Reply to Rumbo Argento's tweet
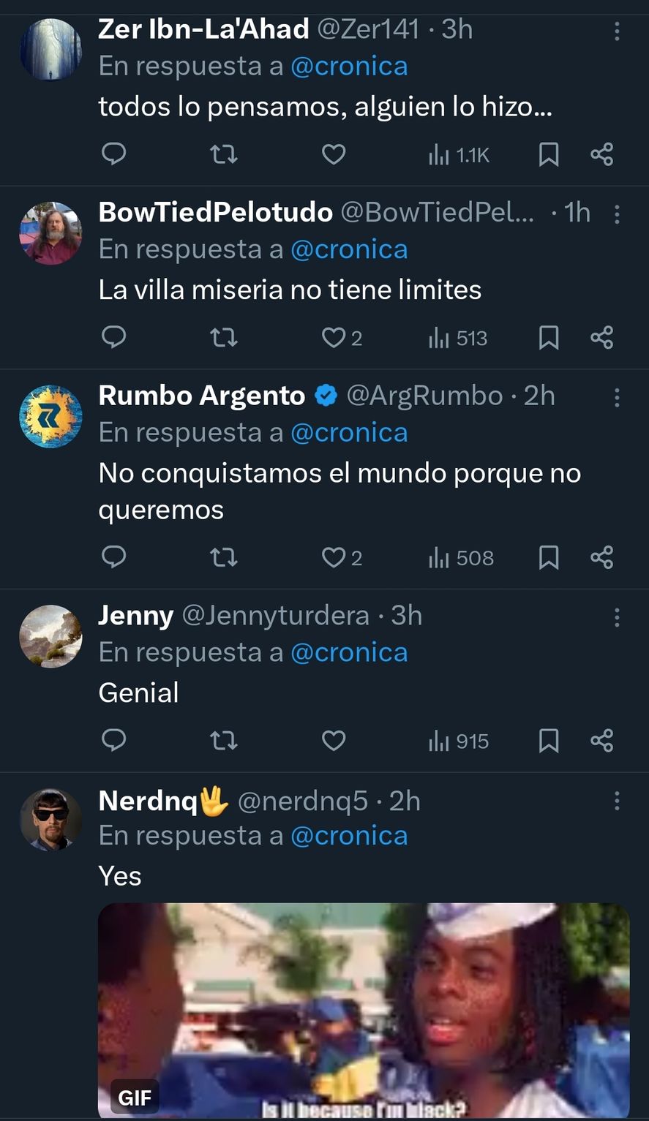The width and height of the screenshot is (649, 1121). pyautogui.click(x=113, y=559)
